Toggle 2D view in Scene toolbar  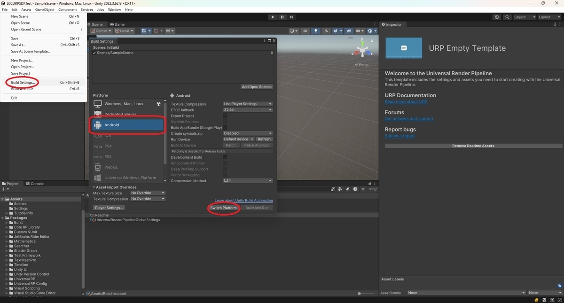click(305, 31)
